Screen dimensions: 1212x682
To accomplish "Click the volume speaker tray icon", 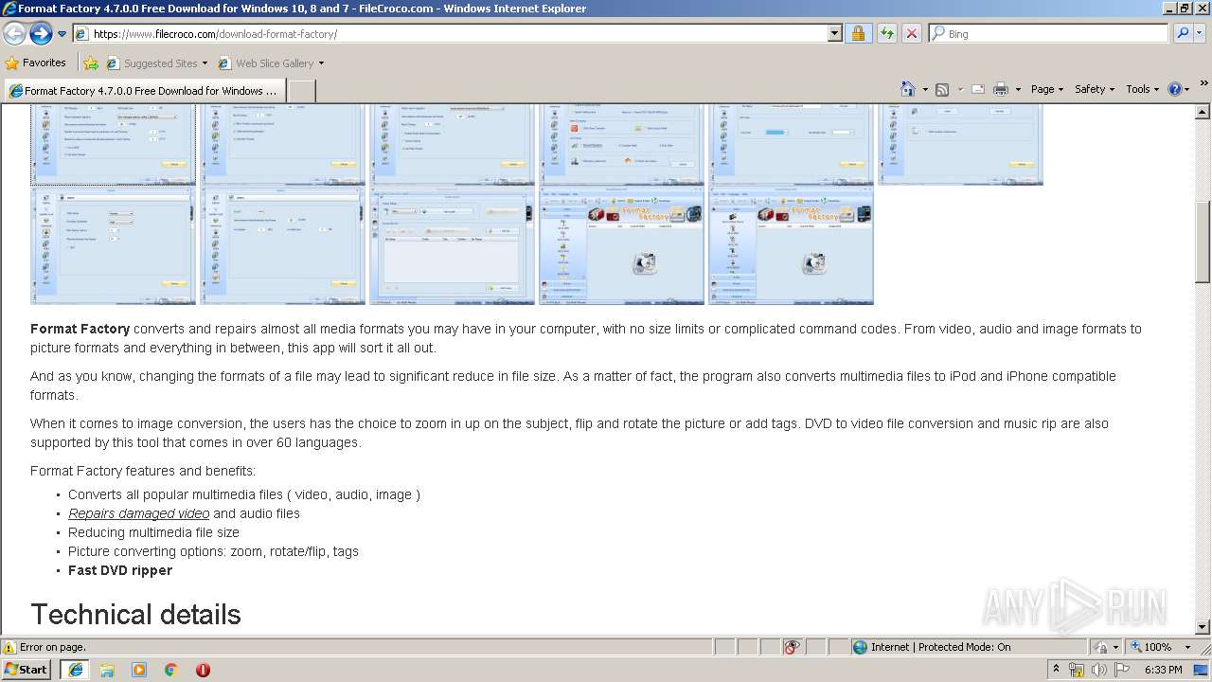I will 1098,670.
